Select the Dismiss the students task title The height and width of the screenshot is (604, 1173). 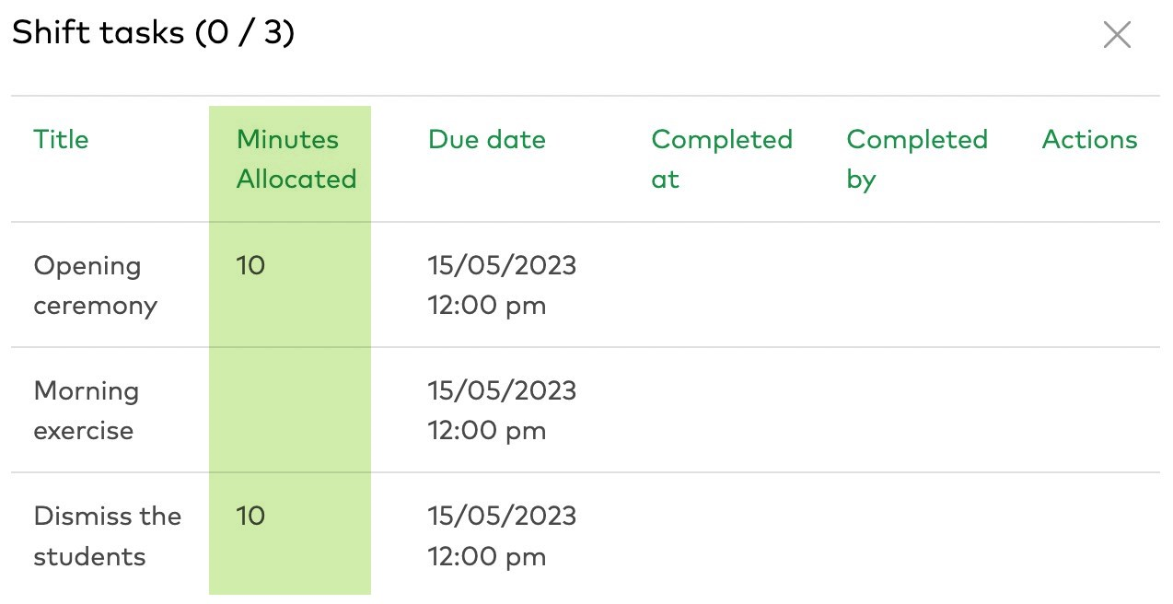pyautogui.click(x=108, y=536)
